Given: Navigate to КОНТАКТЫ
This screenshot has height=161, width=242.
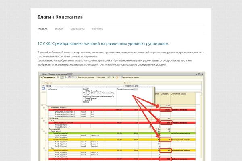Looking at the screenshot, I should pos(98,29).
